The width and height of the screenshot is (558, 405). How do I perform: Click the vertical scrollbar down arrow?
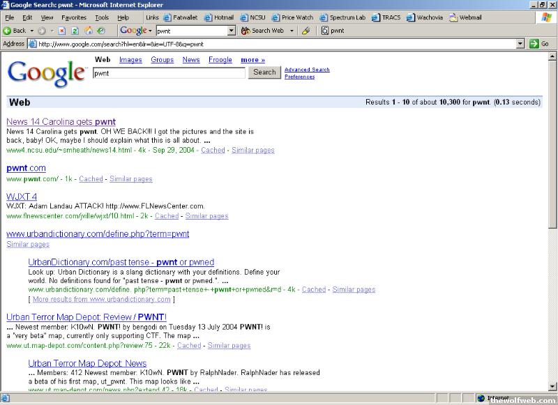point(553,387)
